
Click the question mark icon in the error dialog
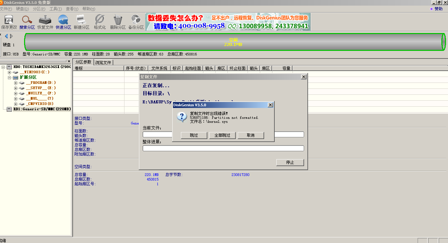pos(182,117)
